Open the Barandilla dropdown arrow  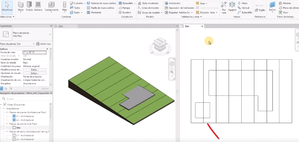pos(135,3)
